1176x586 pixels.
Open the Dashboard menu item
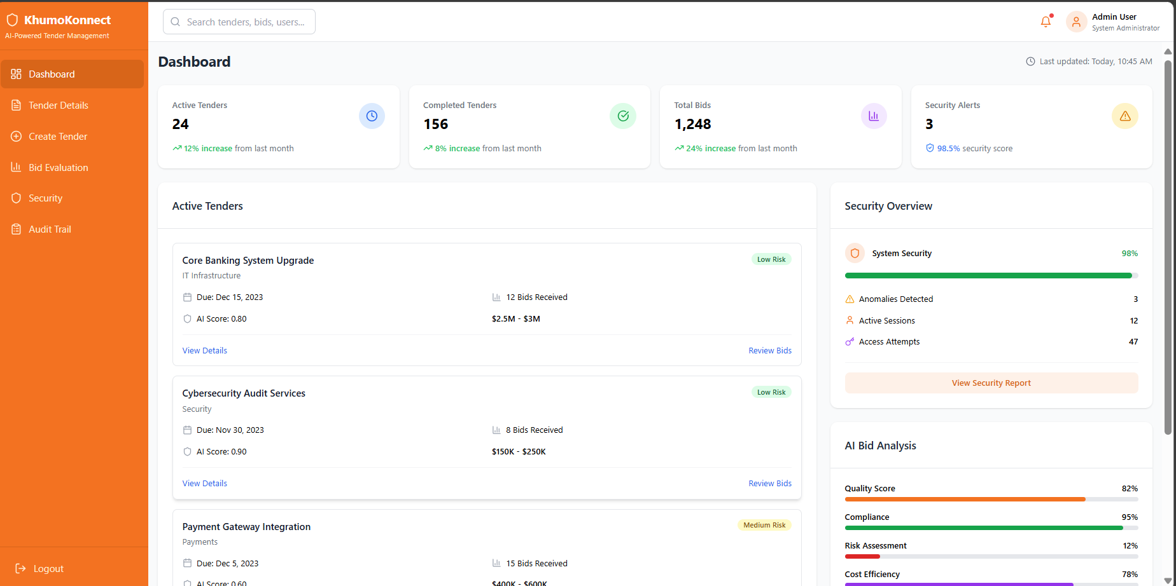72,74
